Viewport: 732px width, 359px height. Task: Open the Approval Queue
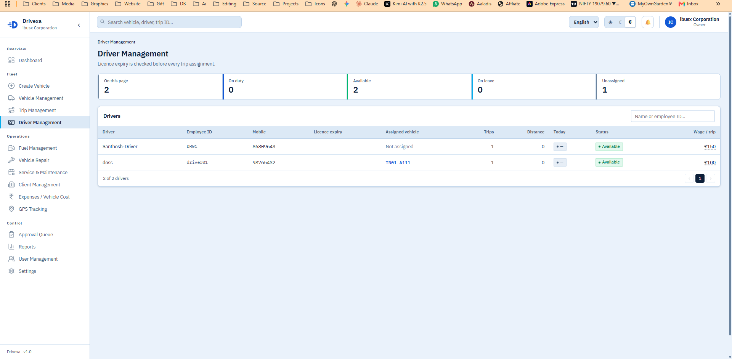(x=45, y=234)
